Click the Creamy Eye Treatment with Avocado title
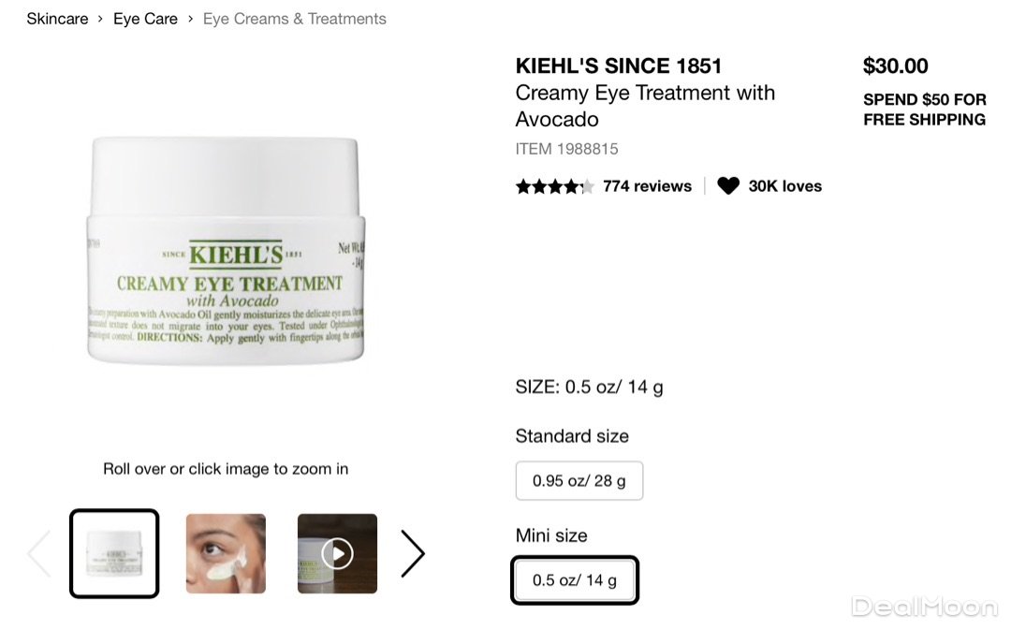The image size is (1011, 629). pos(645,106)
